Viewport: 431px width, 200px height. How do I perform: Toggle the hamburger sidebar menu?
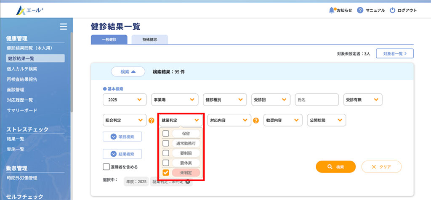point(63,27)
